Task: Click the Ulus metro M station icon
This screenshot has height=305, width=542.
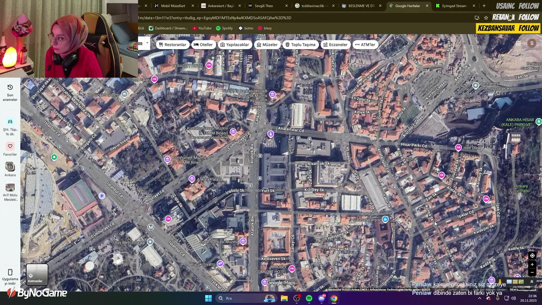Action: pyautogui.click(x=150, y=227)
